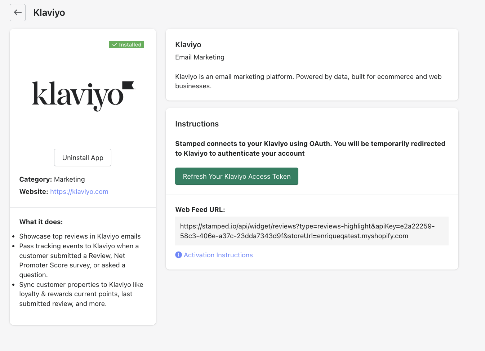Click the 'Email Marketing' subtitle
The height and width of the screenshot is (351, 485).
200,57
